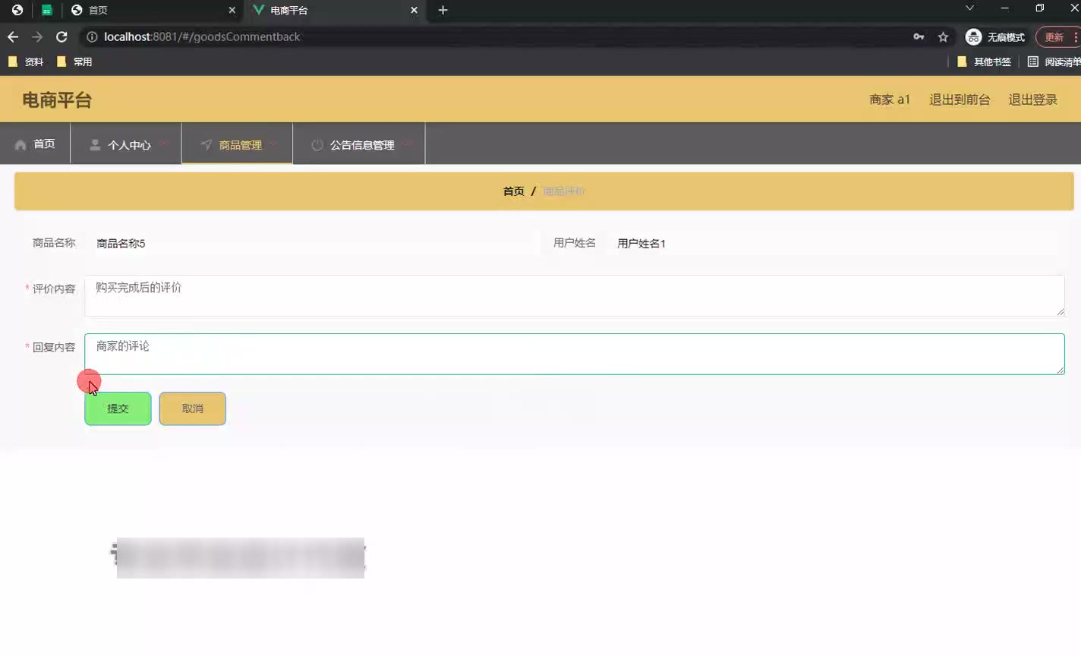Image resolution: width=1081 pixels, height=656 pixels.
Task: Click the incognito 无痕模式 icon
Action: pos(973,36)
